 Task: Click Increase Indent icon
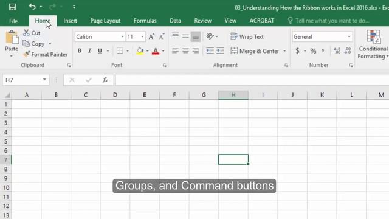coord(220,51)
